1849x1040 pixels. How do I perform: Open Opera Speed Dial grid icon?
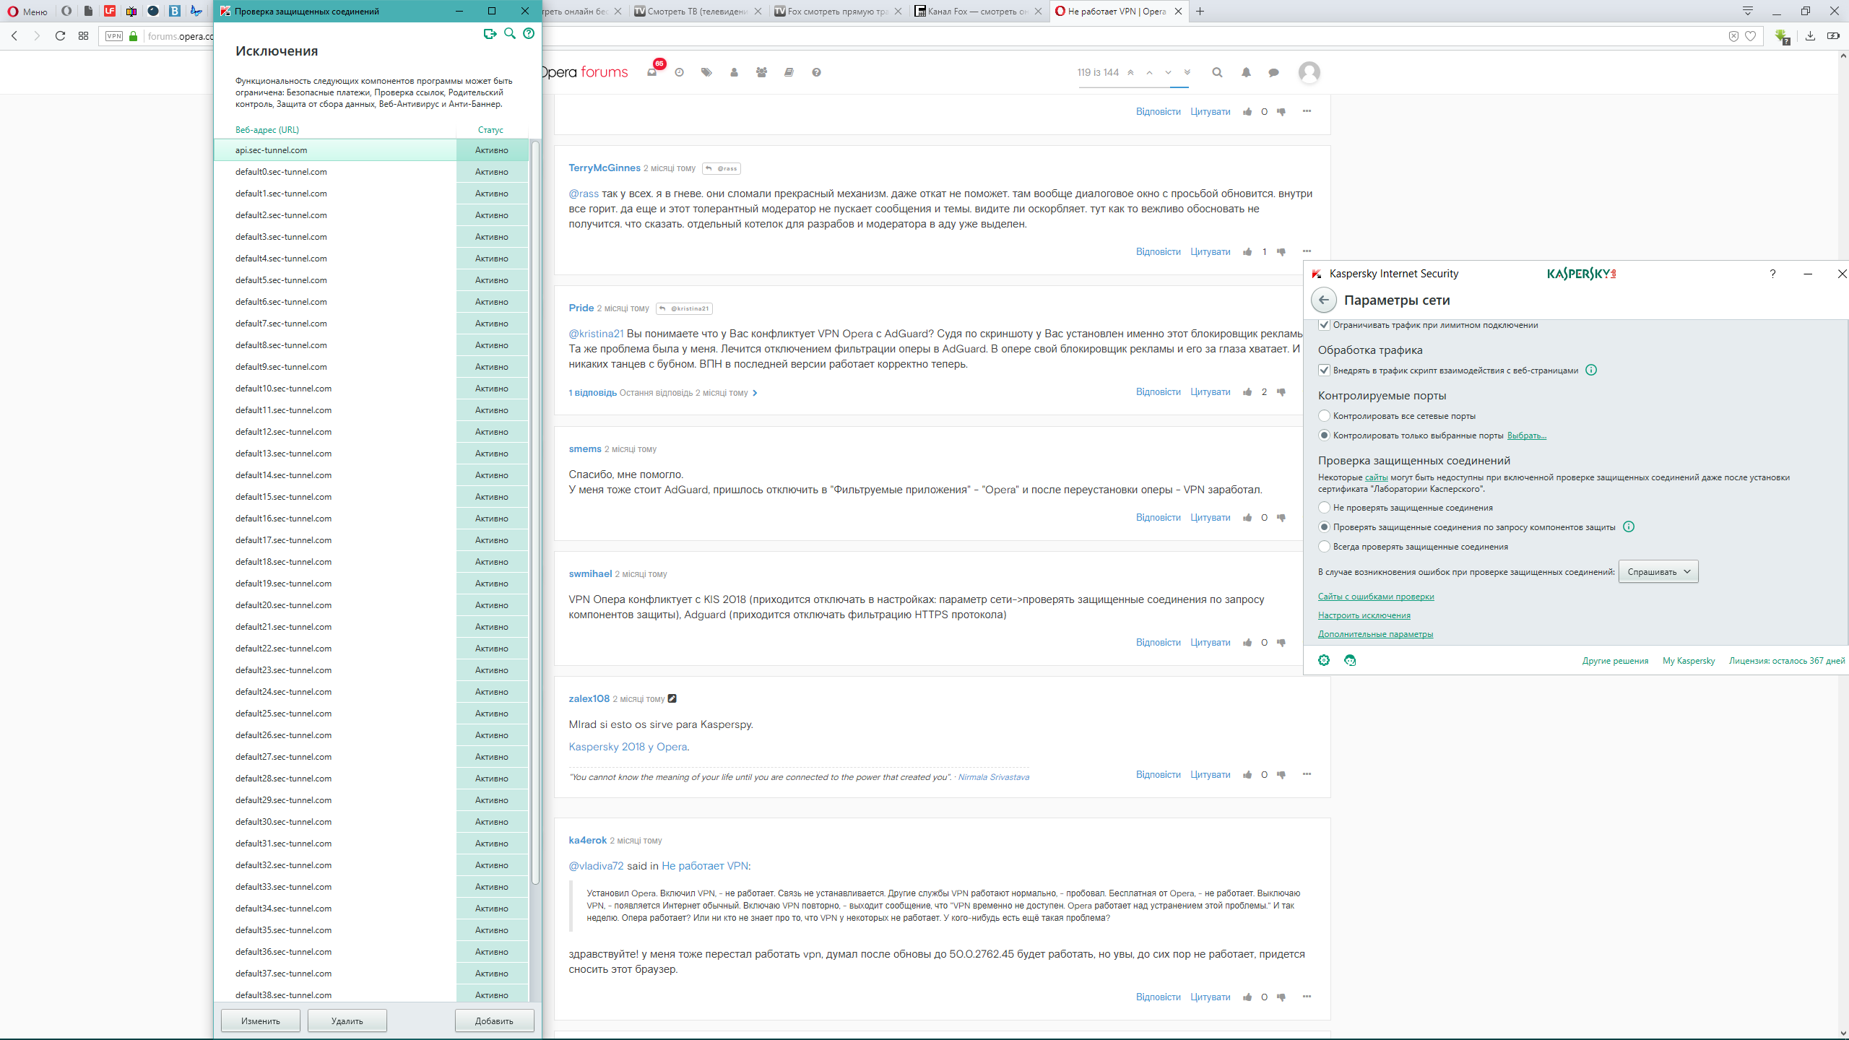tap(83, 36)
